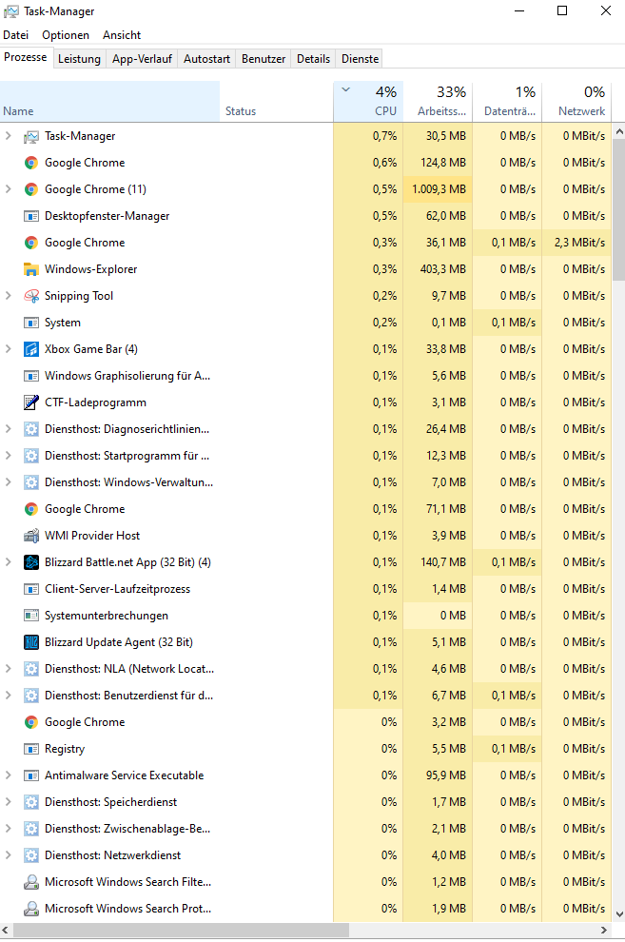Click the Blizzard Update Agent icon
Viewport: 625px width, 942px height.
[x=31, y=642]
